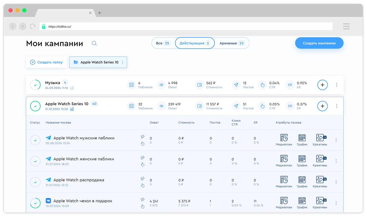Click the ER icon in Apple Watch Series 10 row
The image size is (366, 216).
pos(290,106)
